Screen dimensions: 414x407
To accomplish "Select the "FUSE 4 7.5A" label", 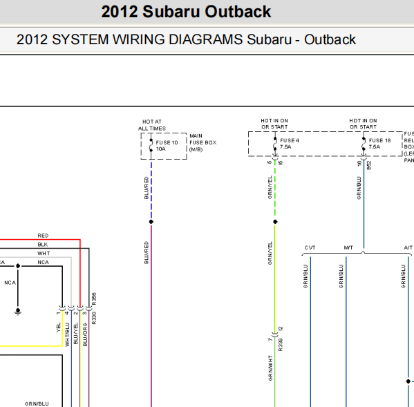I will click(x=290, y=144).
